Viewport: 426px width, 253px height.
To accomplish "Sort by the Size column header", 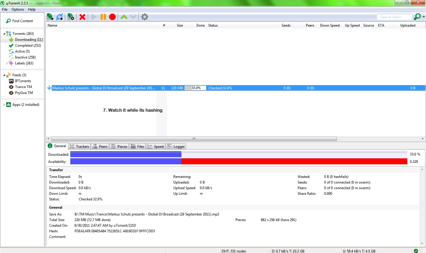I will coord(176,25).
